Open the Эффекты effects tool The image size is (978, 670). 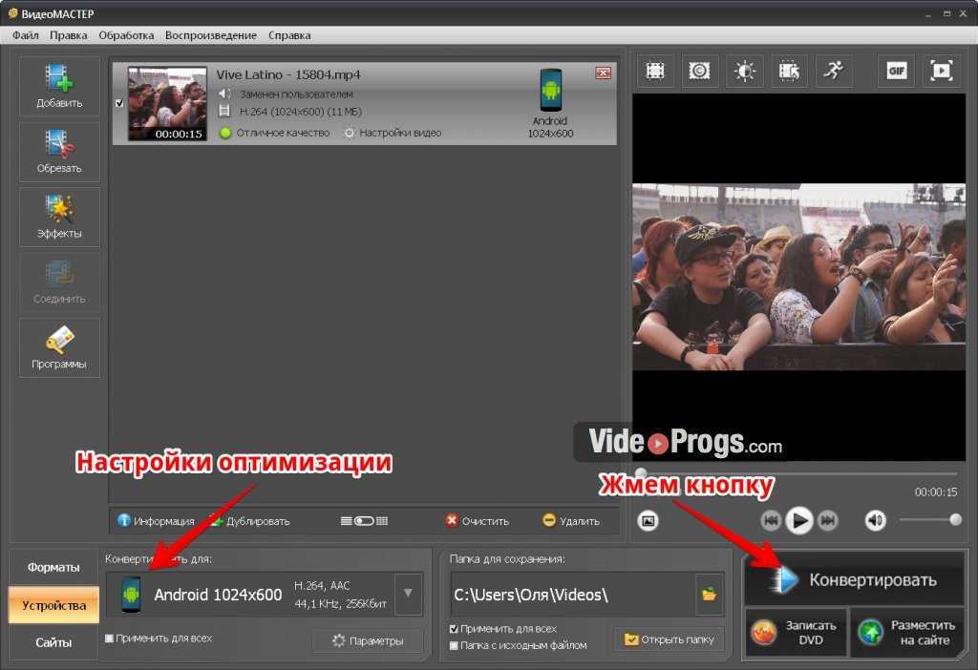[59, 217]
